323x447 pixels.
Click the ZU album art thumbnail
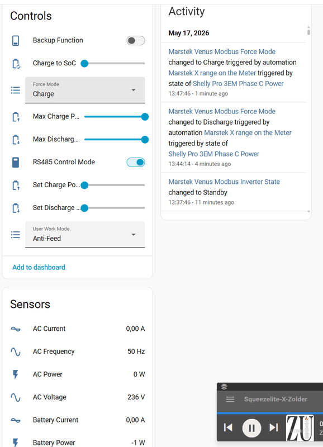point(300,428)
